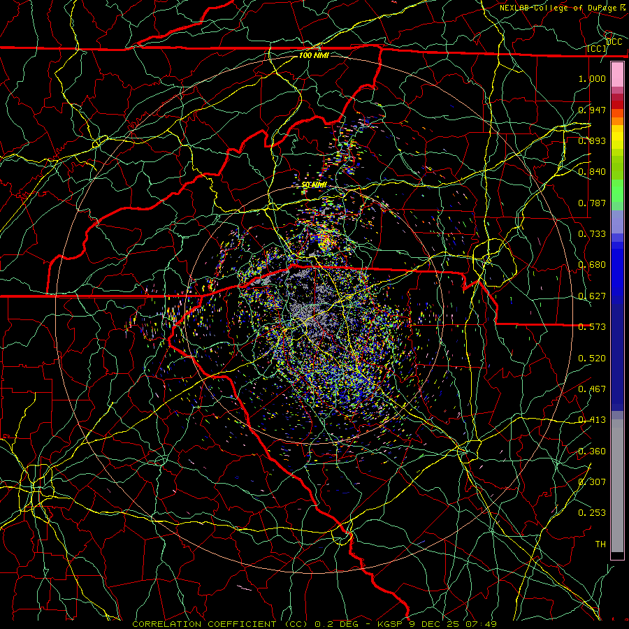Click the 0.467 legend value
Viewport: 629px width, 629px height.
click(592, 389)
